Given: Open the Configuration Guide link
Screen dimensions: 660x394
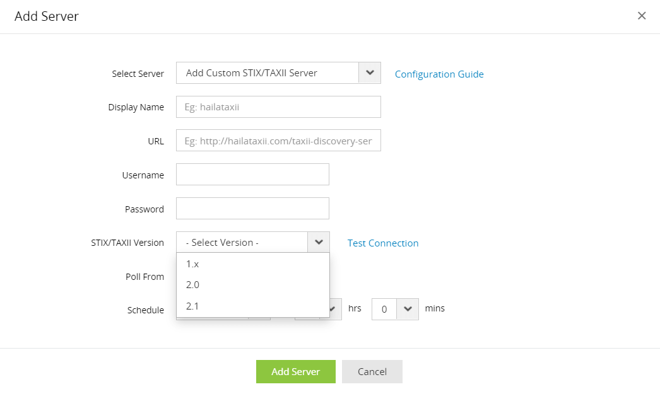Looking at the screenshot, I should 439,74.
